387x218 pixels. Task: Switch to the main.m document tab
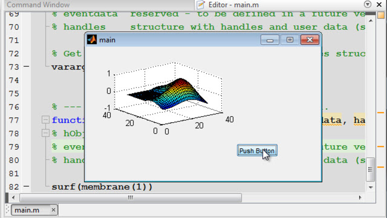tap(27, 210)
